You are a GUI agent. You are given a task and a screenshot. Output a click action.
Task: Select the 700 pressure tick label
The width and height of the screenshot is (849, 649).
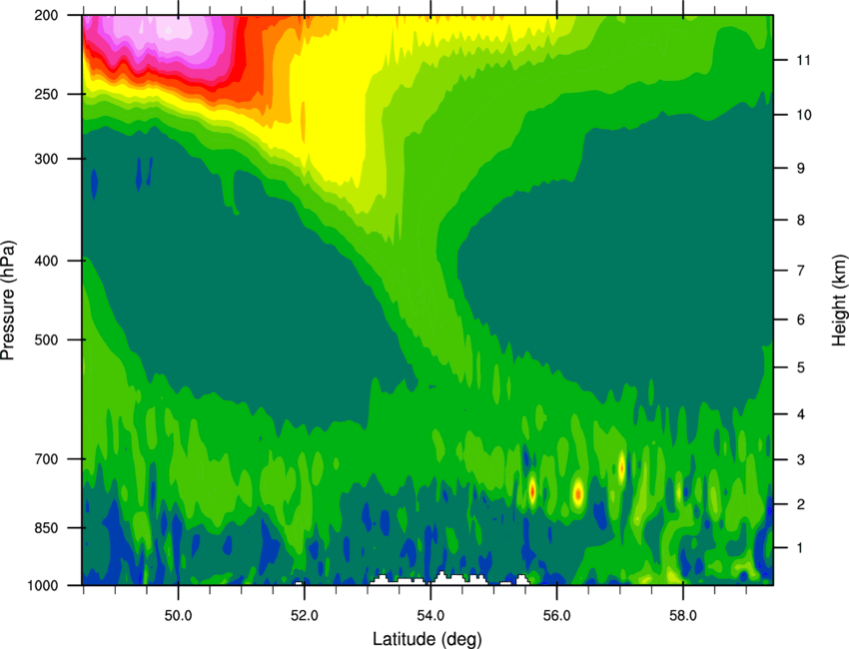coord(47,459)
